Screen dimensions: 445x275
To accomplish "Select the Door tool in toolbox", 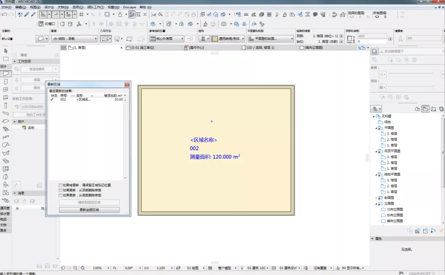I will [x=6, y=82].
